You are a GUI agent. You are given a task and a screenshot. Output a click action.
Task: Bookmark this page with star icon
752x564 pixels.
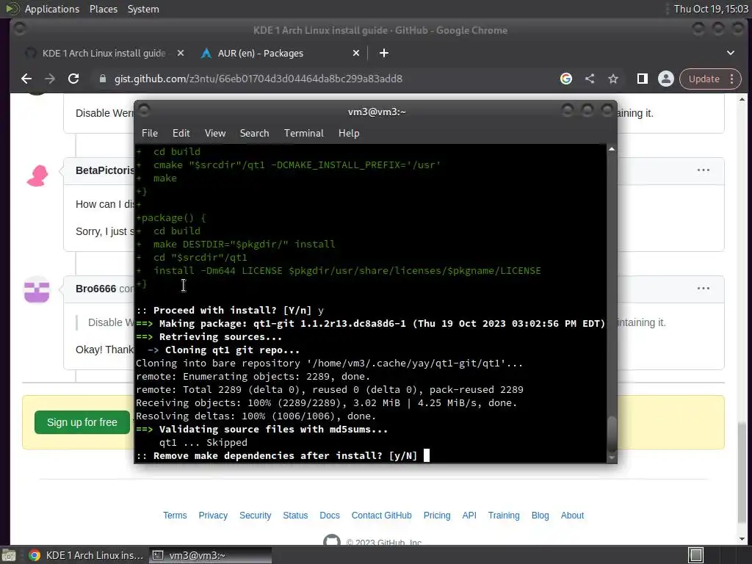pyautogui.click(x=613, y=79)
